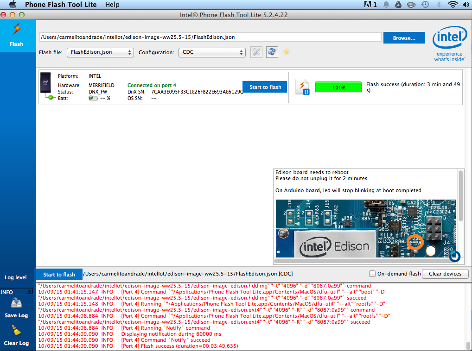Click the Browse... button
This screenshot has width=472, height=351.
click(404, 38)
